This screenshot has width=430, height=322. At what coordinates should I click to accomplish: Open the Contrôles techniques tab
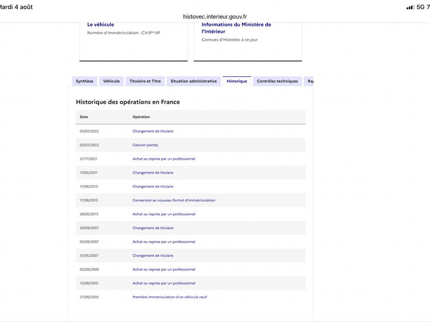(277, 81)
